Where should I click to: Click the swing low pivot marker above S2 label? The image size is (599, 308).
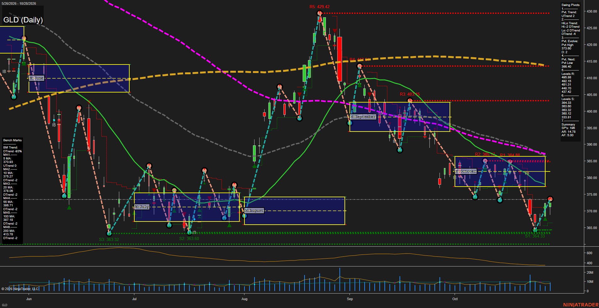click(189, 233)
